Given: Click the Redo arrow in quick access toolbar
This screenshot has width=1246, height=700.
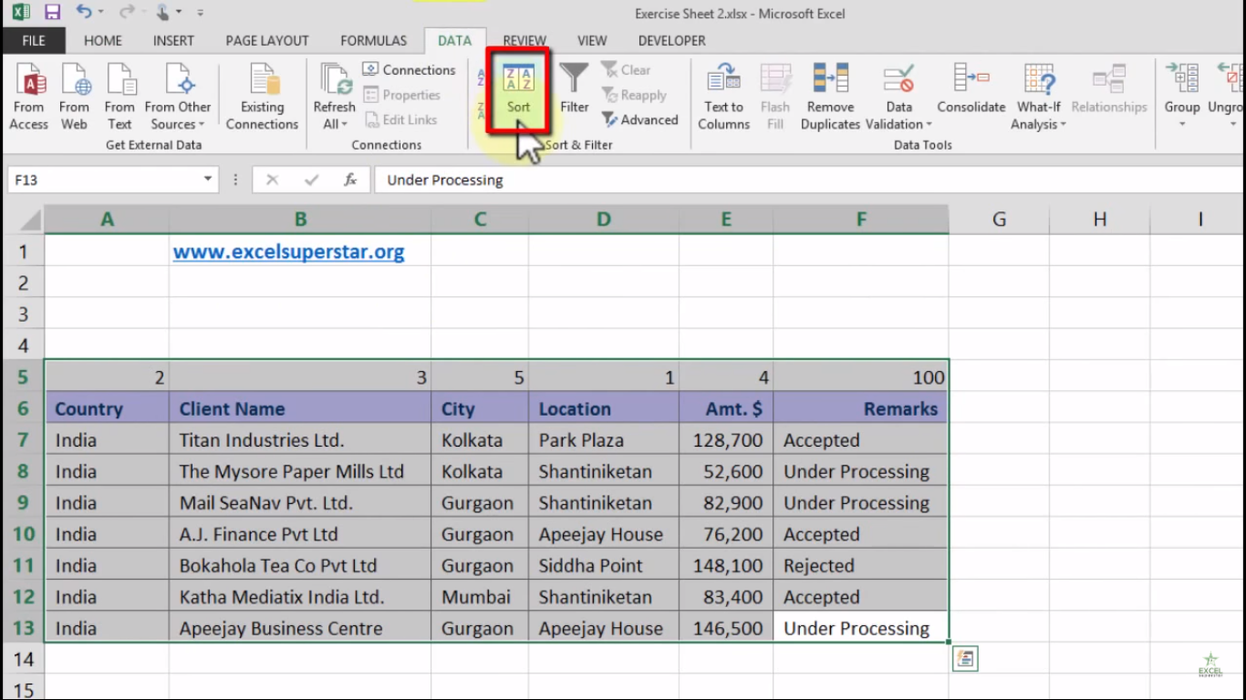Looking at the screenshot, I should click(127, 13).
